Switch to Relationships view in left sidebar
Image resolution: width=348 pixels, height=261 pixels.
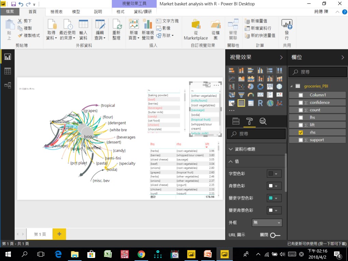[x=8, y=85]
